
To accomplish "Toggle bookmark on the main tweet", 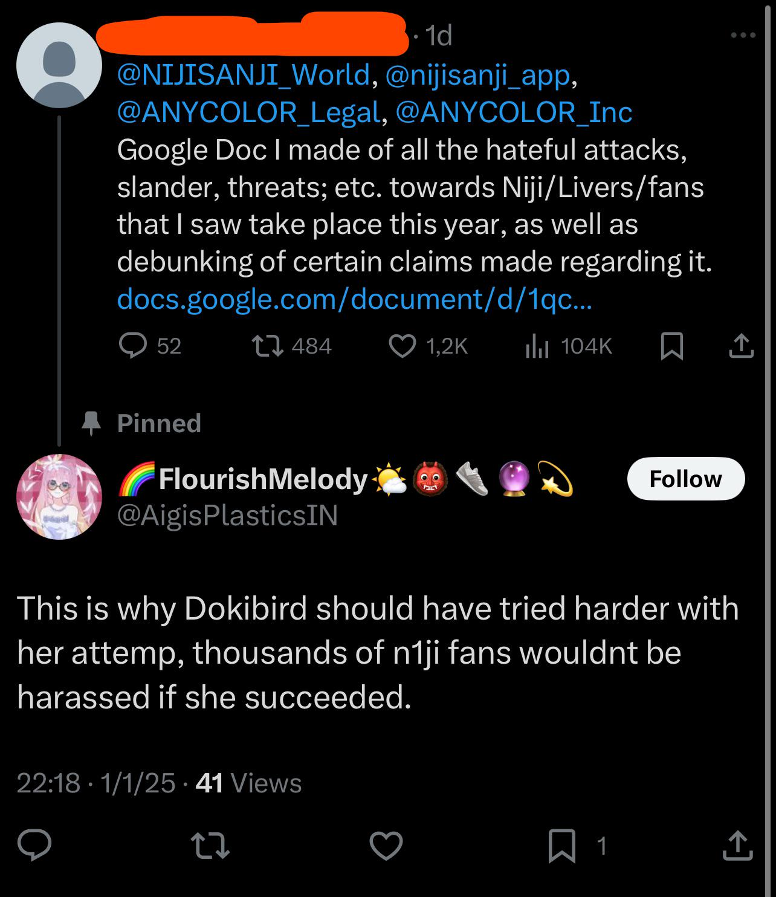I will click(x=561, y=846).
